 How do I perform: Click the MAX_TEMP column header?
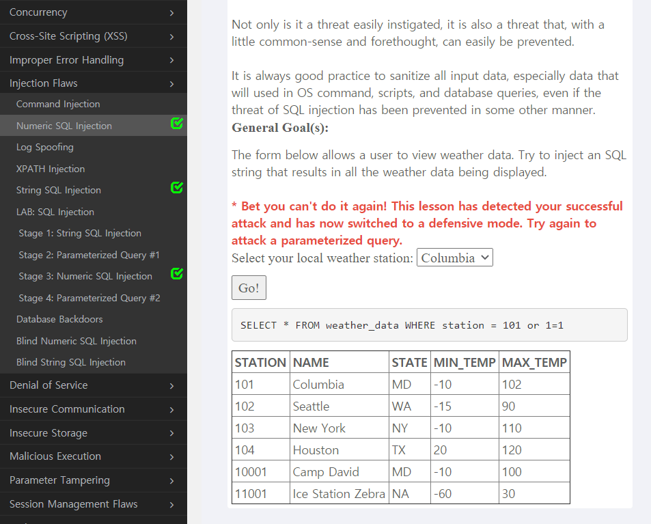pos(534,362)
